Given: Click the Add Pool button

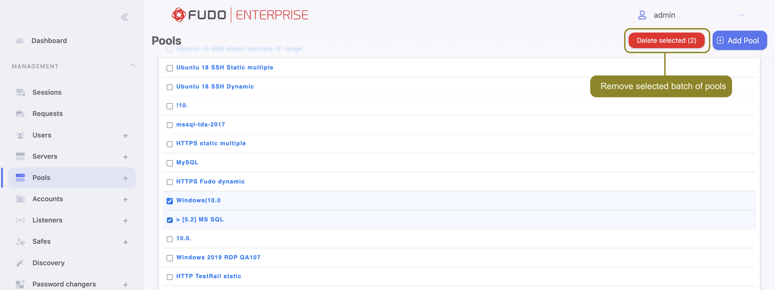Looking at the screenshot, I should pyautogui.click(x=739, y=40).
